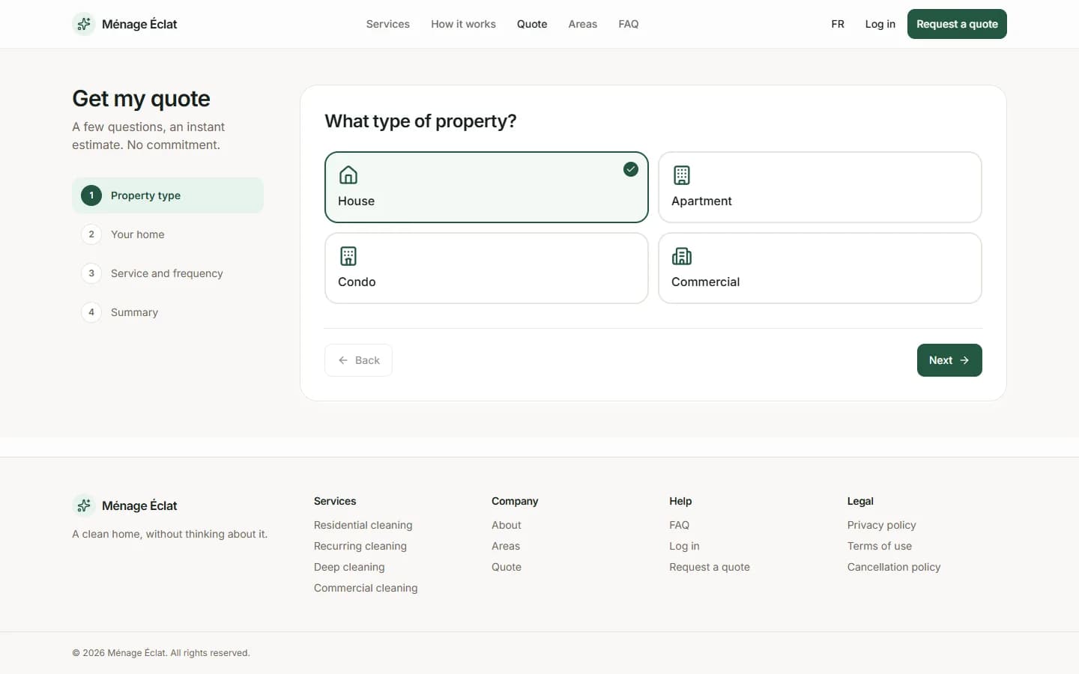Click the building icon on the Condo card

(x=348, y=256)
